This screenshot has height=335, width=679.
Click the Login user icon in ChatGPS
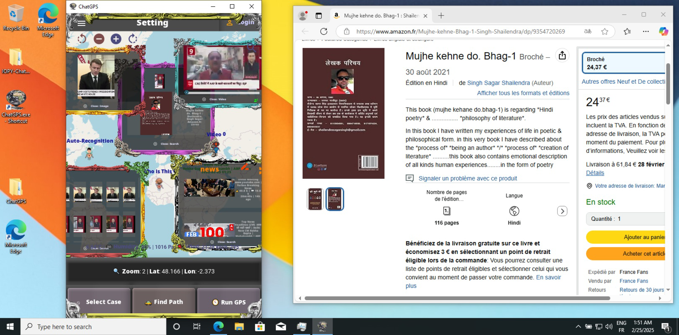pos(229,23)
